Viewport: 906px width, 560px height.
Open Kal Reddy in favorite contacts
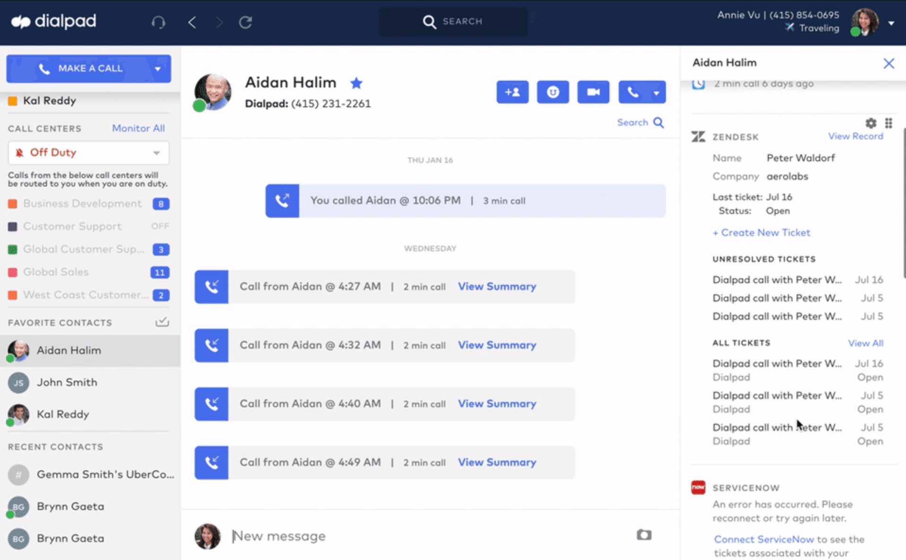[90, 414]
